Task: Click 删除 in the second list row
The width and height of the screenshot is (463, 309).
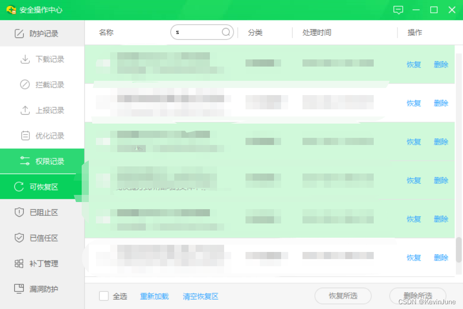Action: click(x=441, y=103)
